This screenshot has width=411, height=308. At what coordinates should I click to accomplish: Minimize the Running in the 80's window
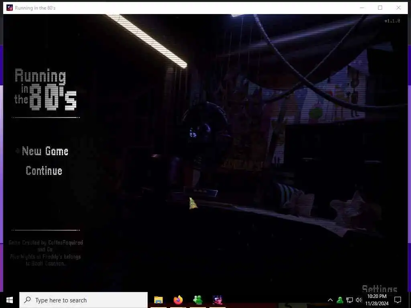[x=362, y=8]
